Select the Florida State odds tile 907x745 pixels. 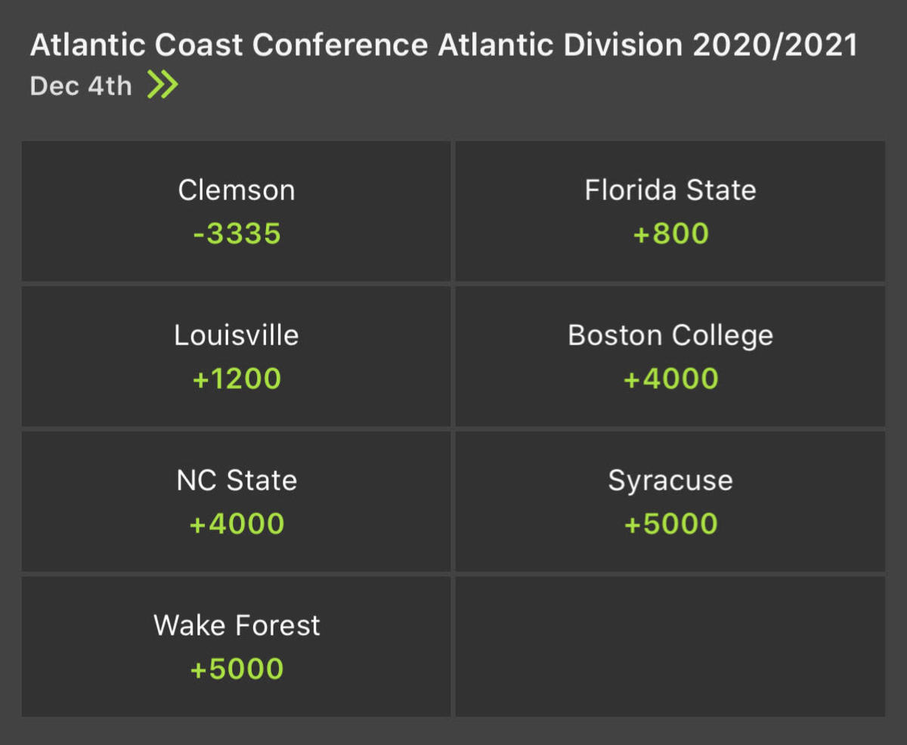(x=670, y=210)
